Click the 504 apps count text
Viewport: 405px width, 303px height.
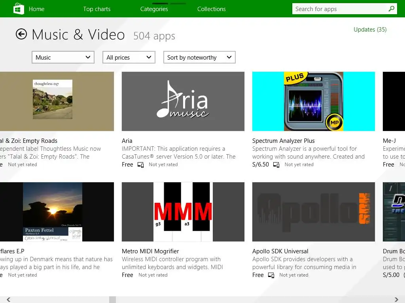coord(154,36)
